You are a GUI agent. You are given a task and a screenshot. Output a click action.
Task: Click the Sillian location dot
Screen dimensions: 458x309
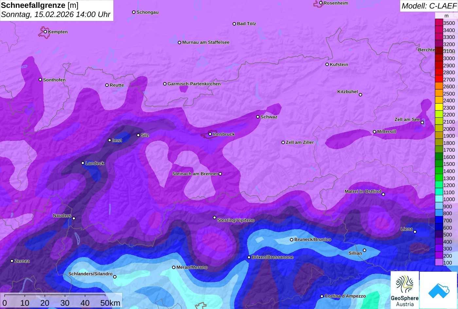(x=364, y=250)
